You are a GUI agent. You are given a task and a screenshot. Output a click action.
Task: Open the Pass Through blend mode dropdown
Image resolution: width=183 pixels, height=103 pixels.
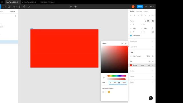pyautogui.click(x=137, y=56)
